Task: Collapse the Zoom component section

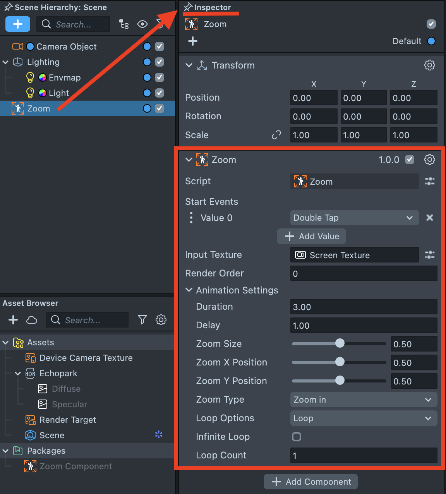Action: [189, 160]
